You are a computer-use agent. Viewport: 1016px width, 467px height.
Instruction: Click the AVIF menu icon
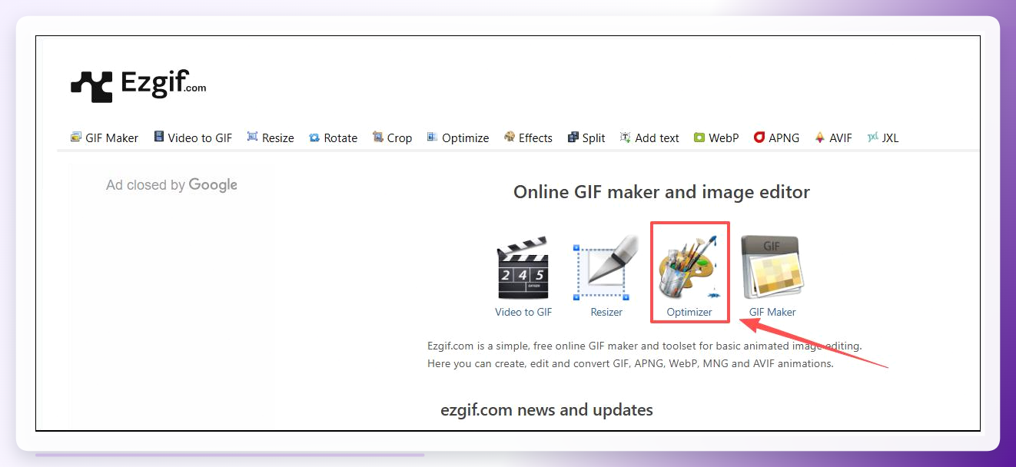click(820, 137)
